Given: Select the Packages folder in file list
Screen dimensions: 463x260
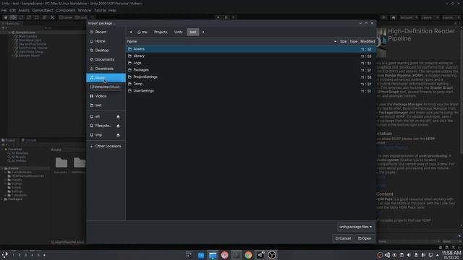Looking at the screenshot, I should point(251,70).
